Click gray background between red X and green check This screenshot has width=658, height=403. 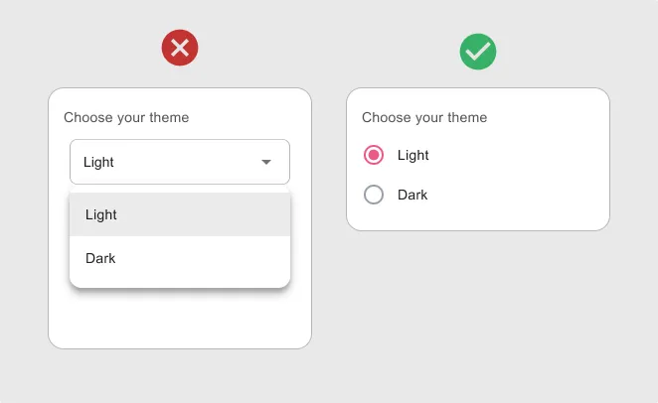[x=329, y=50]
